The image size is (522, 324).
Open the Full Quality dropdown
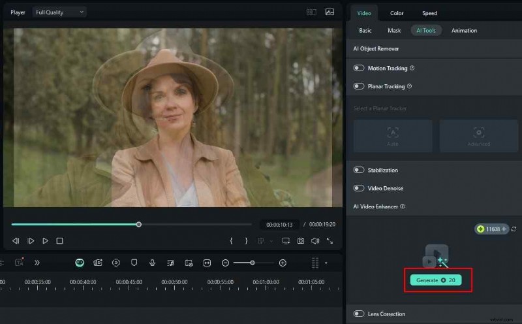tap(60, 12)
